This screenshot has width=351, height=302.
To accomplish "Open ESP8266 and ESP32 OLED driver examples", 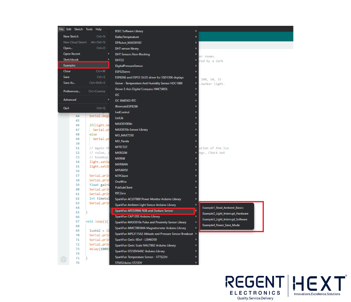I will tap(154, 77).
